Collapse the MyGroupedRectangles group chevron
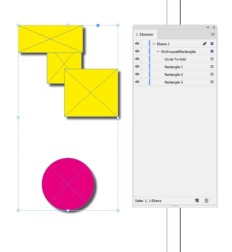 tap(158, 51)
